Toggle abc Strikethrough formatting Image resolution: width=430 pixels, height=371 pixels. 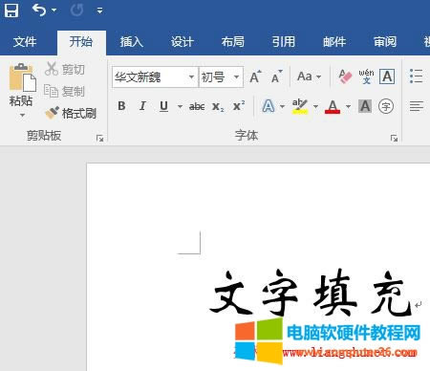pyautogui.click(x=197, y=106)
